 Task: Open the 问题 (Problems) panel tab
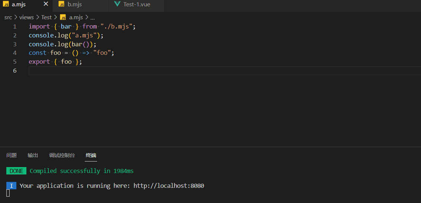pyautogui.click(x=12, y=155)
